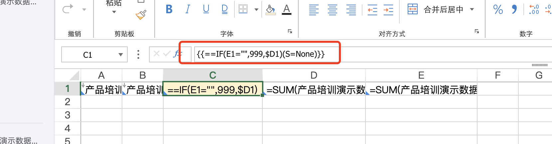Click cell D1 with =SUM formula

314,89
